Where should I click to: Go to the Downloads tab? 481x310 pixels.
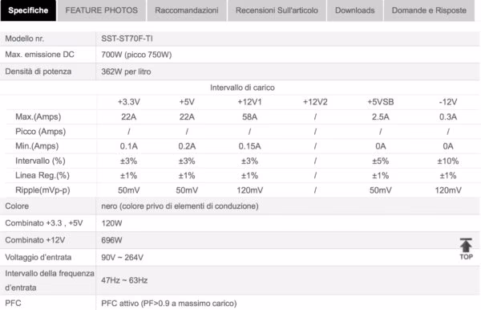tap(354, 10)
